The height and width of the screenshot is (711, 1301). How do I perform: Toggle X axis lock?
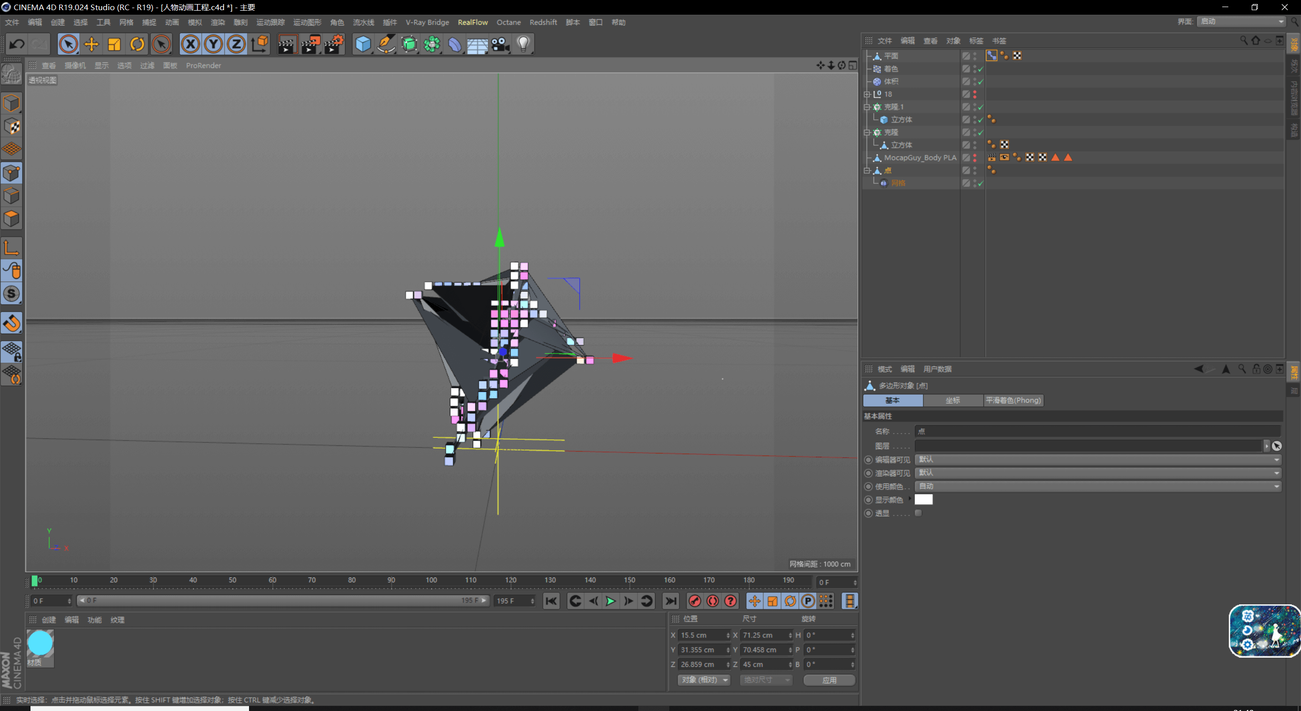(191, 44)
